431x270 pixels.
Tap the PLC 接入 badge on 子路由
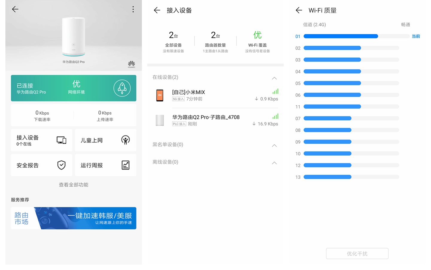point(179,124)
